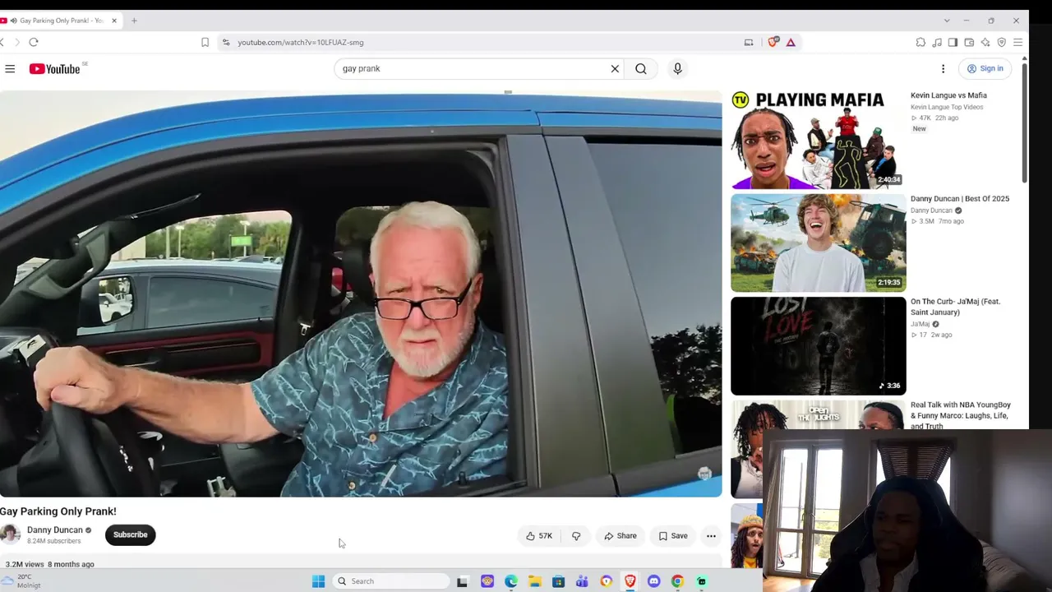The height and width of the screenshot is (592, 1052).
Task: View site information for youtube.com
Action: point(226,42)
